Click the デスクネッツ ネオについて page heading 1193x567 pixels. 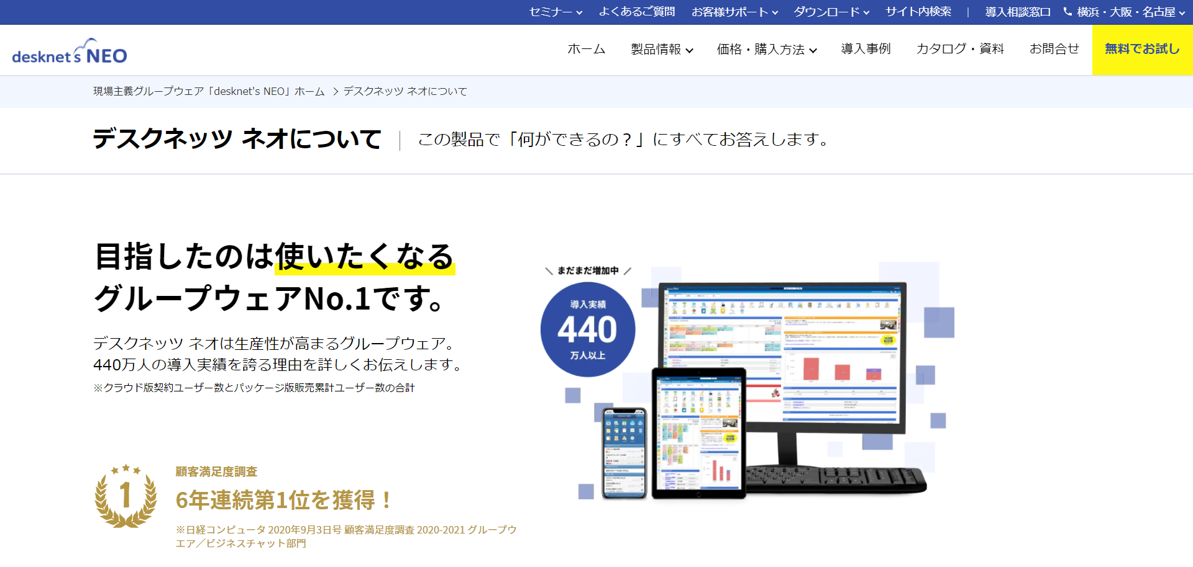click(x=237, y=139)
